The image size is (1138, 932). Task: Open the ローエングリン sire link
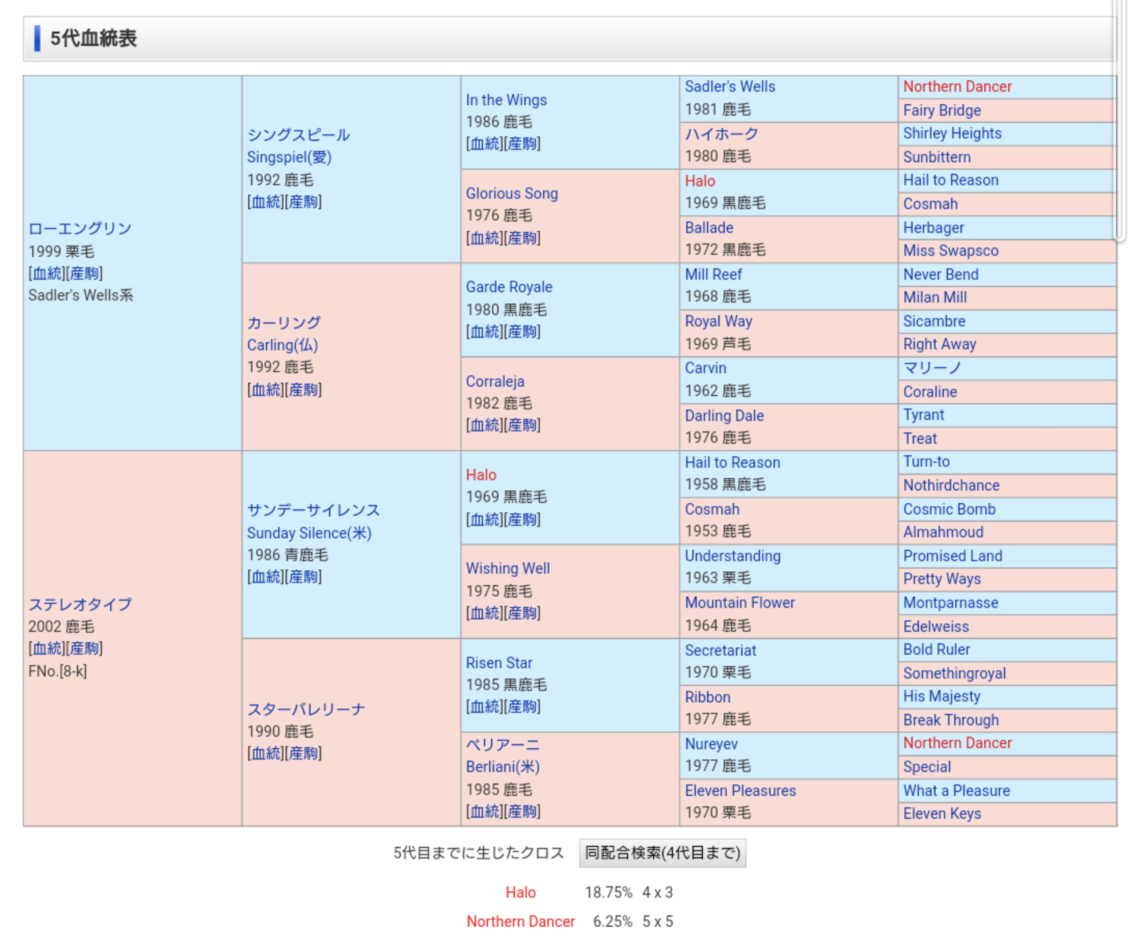[x=80, y=228]
